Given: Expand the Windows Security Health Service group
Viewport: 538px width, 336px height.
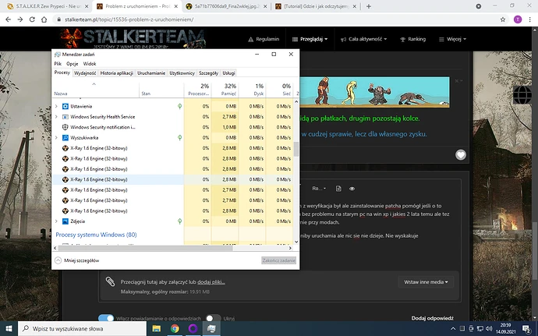Looking at the screenshot, I should [x=56, y=117].
